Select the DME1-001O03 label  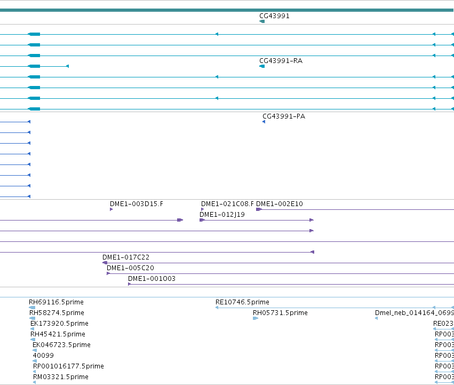tap(152, 279)
